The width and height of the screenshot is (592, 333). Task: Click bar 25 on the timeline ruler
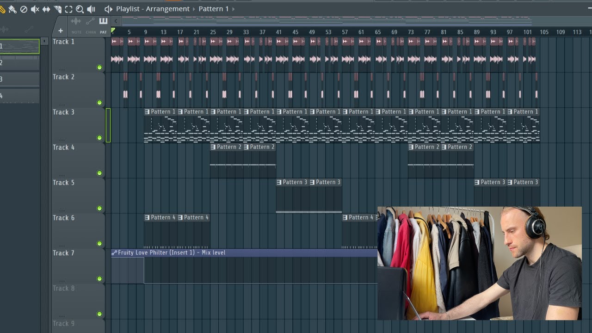213,32
